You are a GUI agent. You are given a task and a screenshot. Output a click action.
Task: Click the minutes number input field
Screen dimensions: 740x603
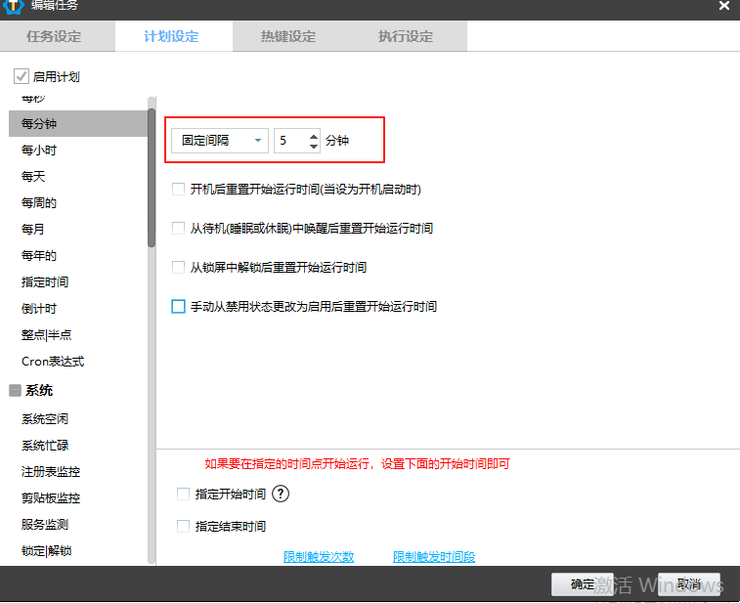pos(290,141)
